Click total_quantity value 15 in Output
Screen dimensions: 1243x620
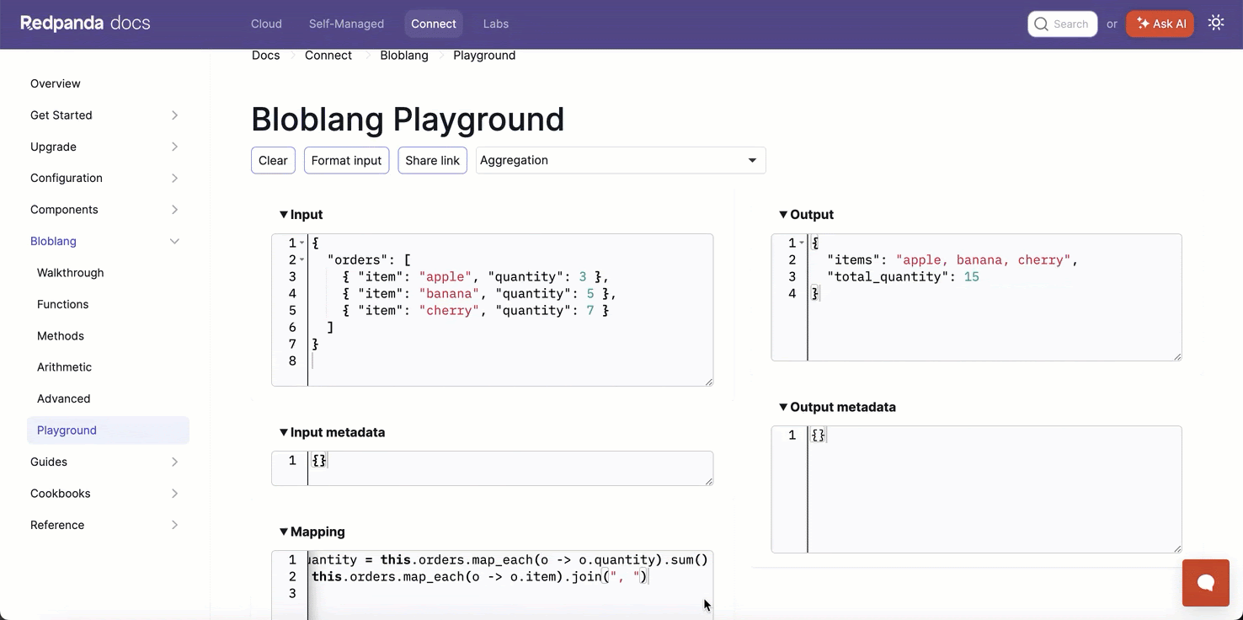[971, 277]
